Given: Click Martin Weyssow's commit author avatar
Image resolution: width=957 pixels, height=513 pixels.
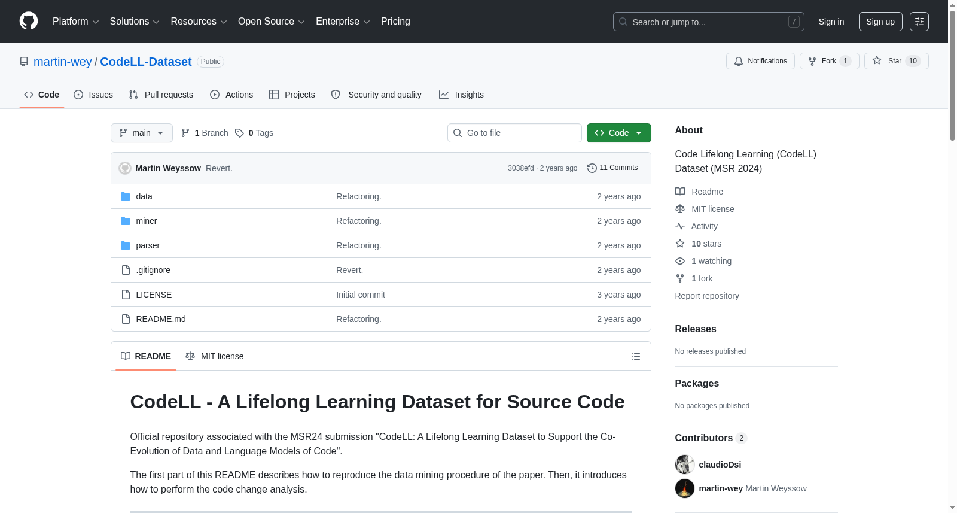Looking at the screenshot, I should 125,168.
